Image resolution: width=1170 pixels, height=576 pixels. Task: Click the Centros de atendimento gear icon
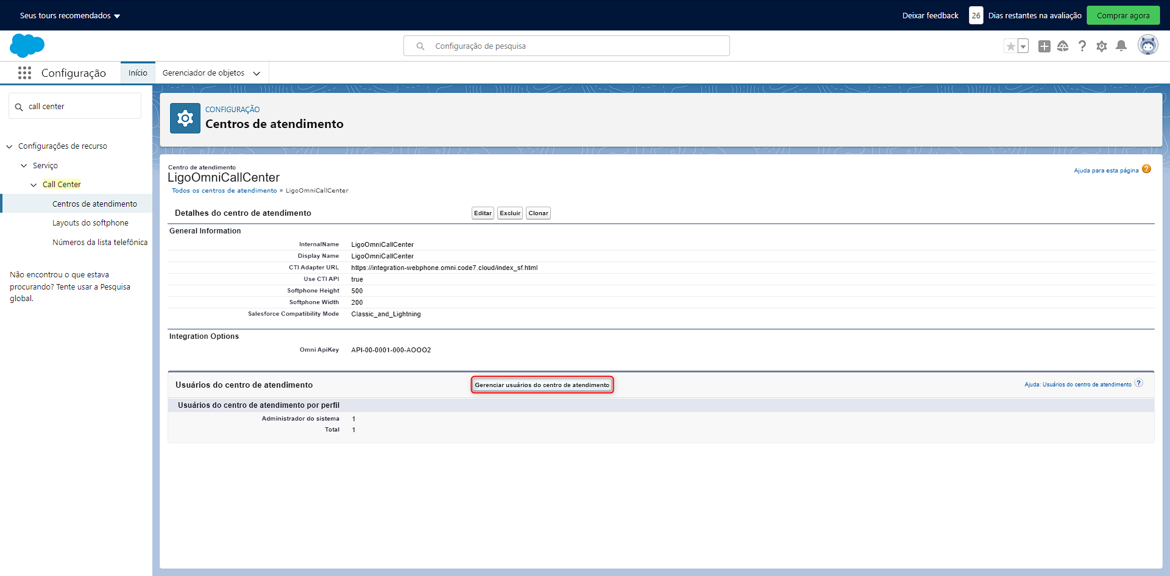(185, 118)
